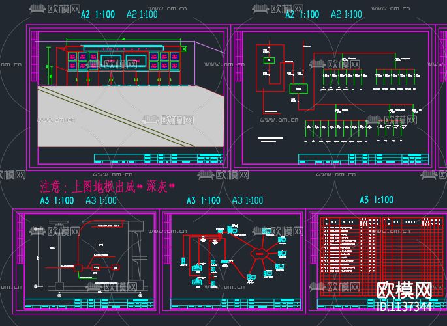The height and width of the screenshot is (326, 447).
Task: Click bold A3 1:100 label above network topology sheet
Action: tap(203, 200)
